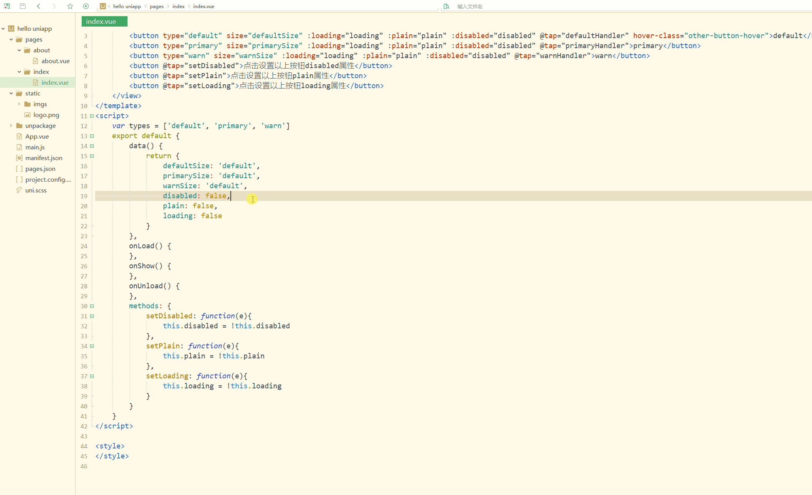Click the save file icon
This screenshot has width=812, height=495.
tap(23, 6)
